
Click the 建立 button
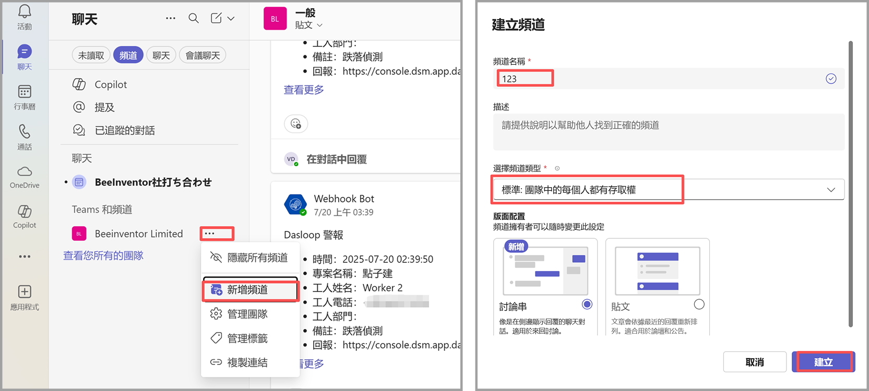coord(823,362)
